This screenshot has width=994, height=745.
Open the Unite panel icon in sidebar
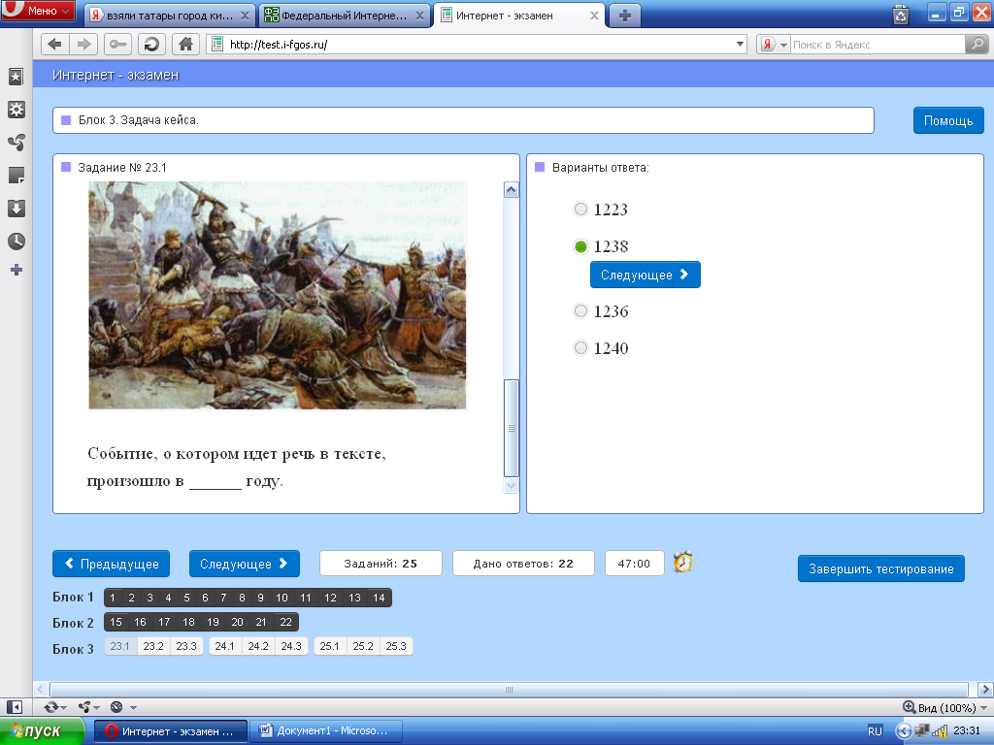[16, 143]
